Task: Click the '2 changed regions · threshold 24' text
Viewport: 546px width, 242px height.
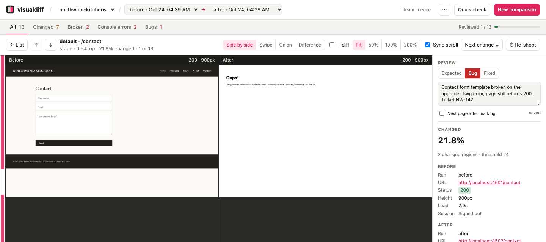Action: pos(473,154)
